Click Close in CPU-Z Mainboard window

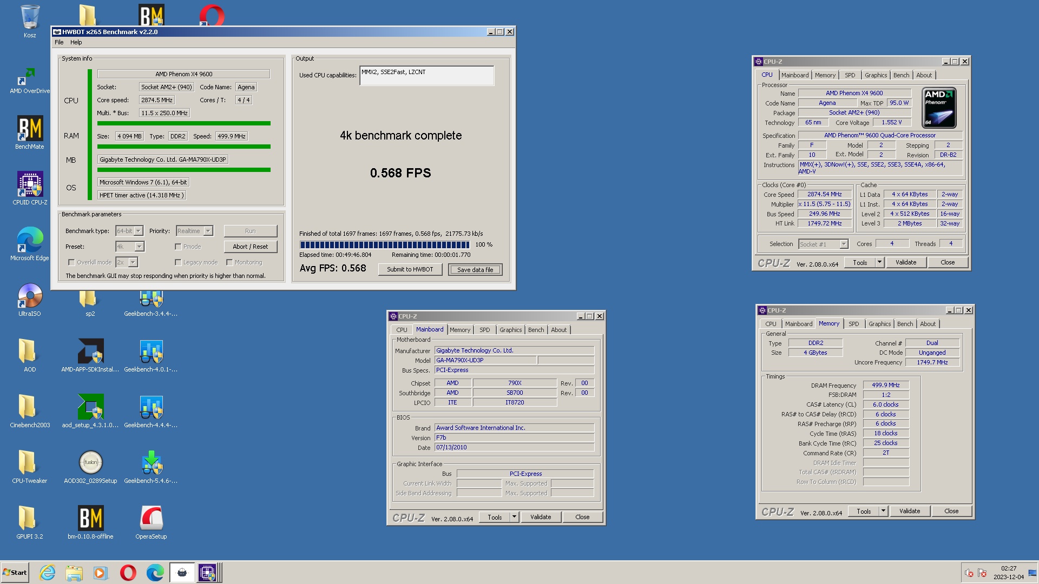582,517
